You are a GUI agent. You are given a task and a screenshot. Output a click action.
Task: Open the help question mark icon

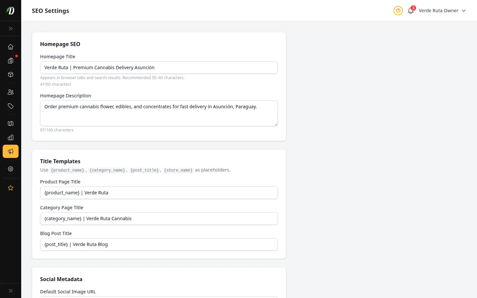click(398, 11)
